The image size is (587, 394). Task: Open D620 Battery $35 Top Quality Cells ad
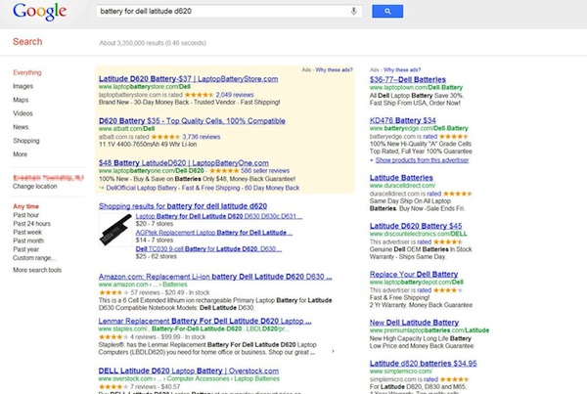192,121
